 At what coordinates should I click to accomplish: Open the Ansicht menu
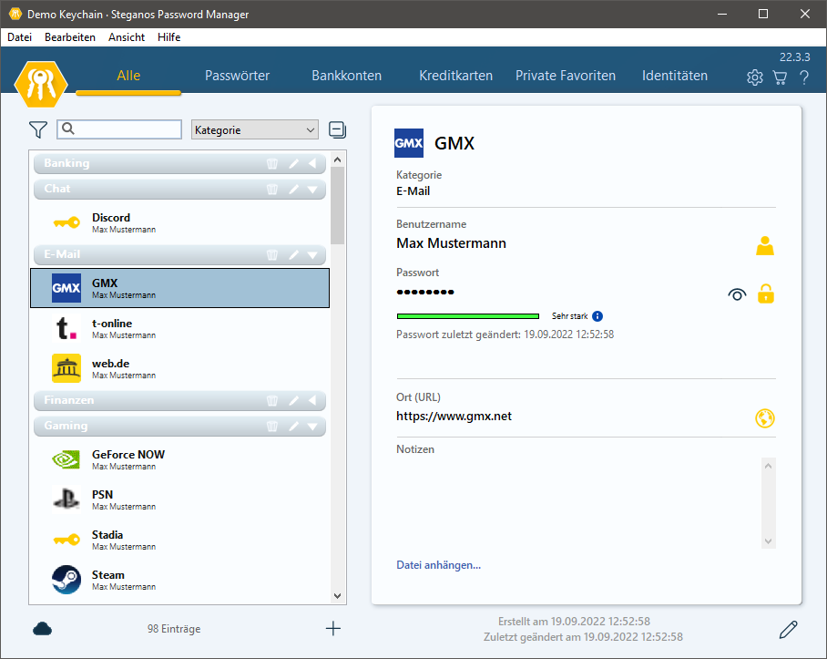(x=127, y=37)
